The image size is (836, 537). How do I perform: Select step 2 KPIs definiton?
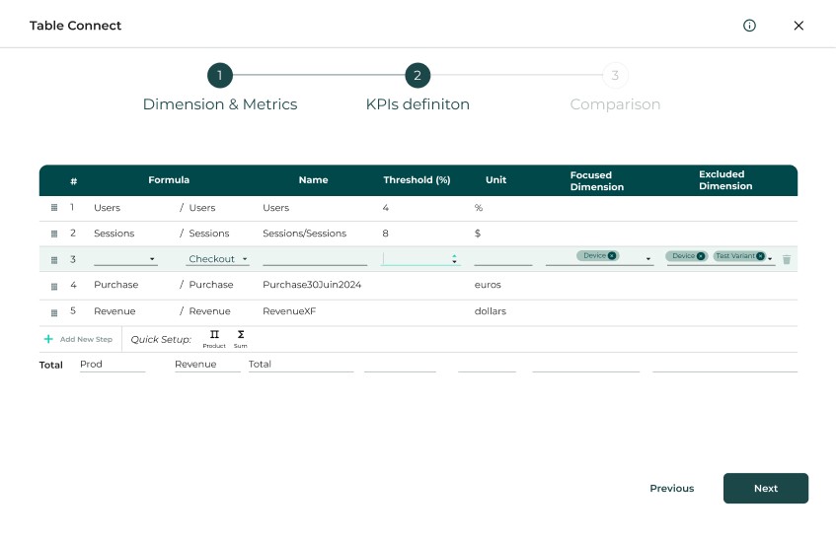pyautogui.click(x=418, y=76)
